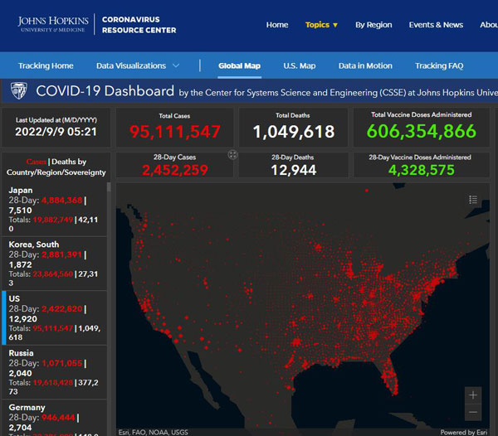Toggle list to Deaths view
498x436 pixels.
(69, 162)
